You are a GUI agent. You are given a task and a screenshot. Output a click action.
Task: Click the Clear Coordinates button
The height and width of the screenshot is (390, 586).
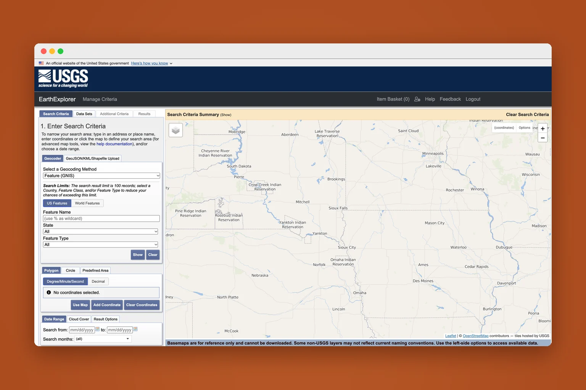pyautogui.click(x=142, y=305)
